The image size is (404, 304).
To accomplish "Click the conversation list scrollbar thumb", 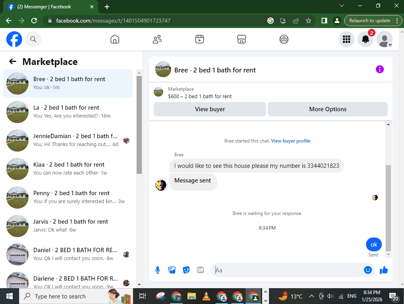I will pyautogui.click(x=139, y=125).
